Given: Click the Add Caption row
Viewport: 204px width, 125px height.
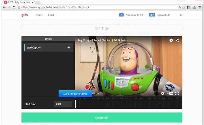Looking at the screenshot, I should [48, 48].
